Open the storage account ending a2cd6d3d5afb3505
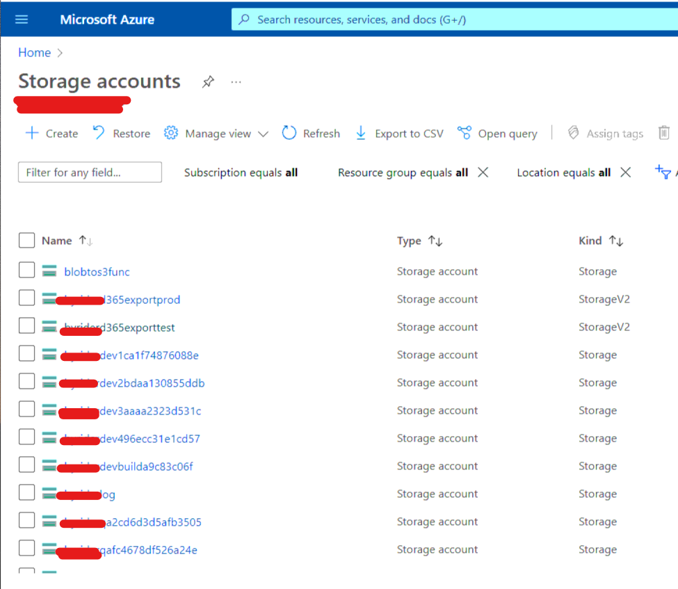Image resolution: width=678 pixels, height=589 pixels. coord(133,522)
